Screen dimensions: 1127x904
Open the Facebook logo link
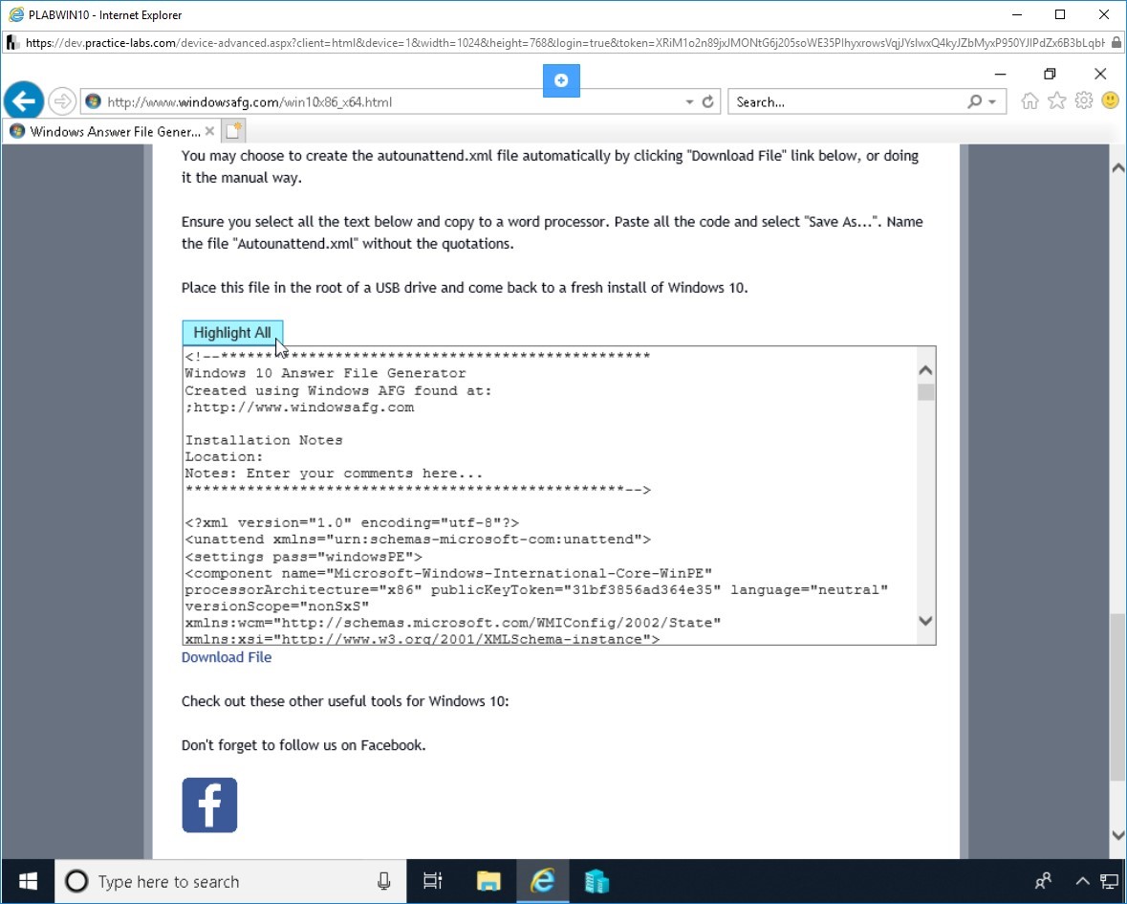209,805
